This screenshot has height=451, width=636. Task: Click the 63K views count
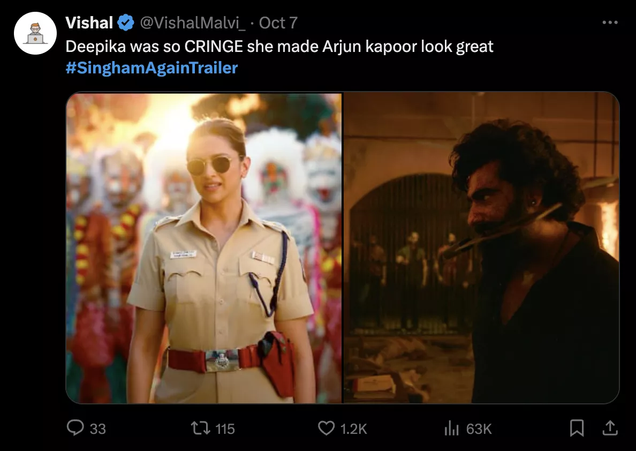(479, 429)
